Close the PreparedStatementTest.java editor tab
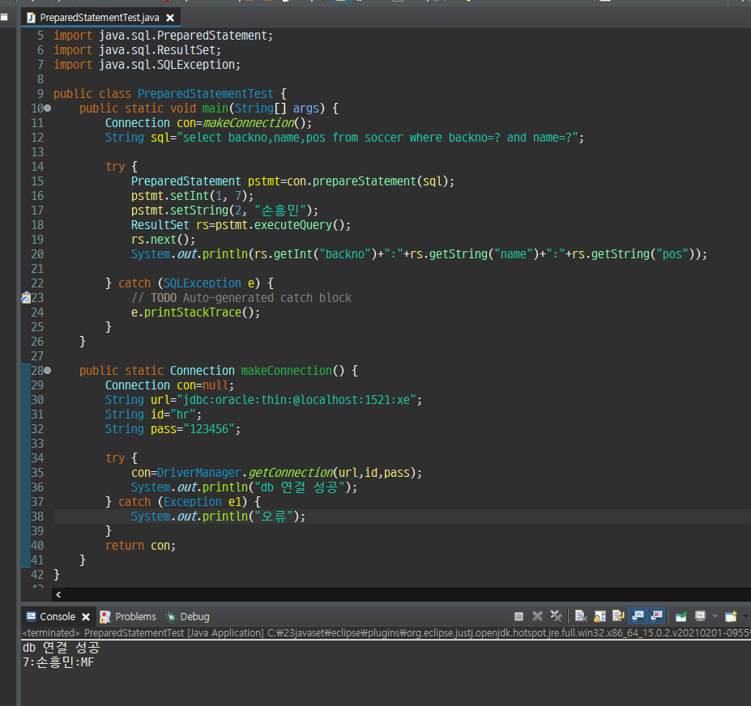The height and width of the screenshot is (706, 751). click(x=169, y=17)
